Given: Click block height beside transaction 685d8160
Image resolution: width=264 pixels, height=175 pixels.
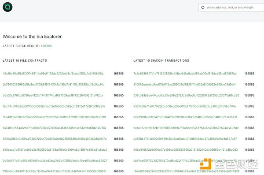Looking at the screenshot, I should [x=249, y=150].
